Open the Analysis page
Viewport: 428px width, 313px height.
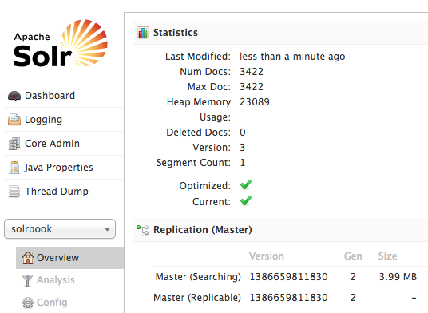56,280
